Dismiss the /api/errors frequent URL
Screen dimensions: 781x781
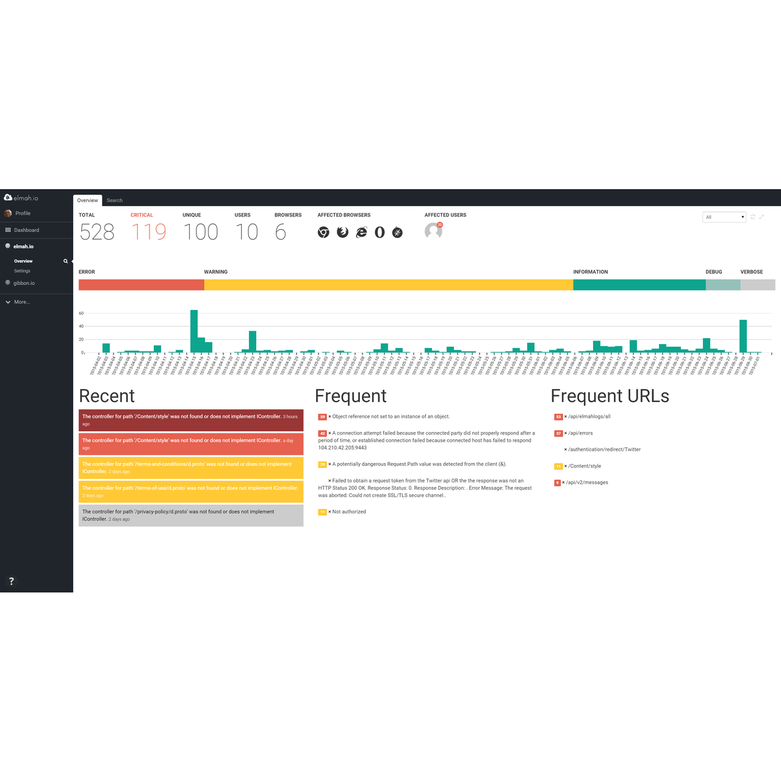click(564, 433)
